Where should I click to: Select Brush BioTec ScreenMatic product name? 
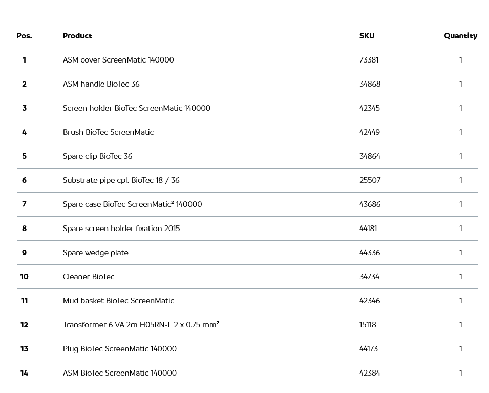tap(108, 132)
